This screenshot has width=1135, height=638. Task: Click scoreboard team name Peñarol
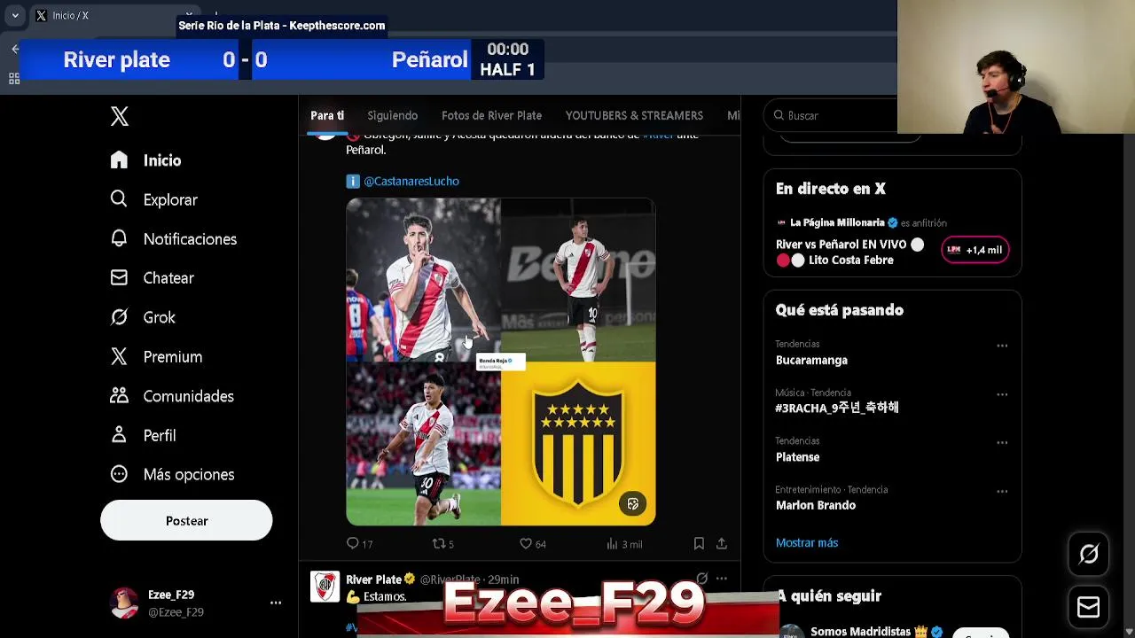click(429, 59)
